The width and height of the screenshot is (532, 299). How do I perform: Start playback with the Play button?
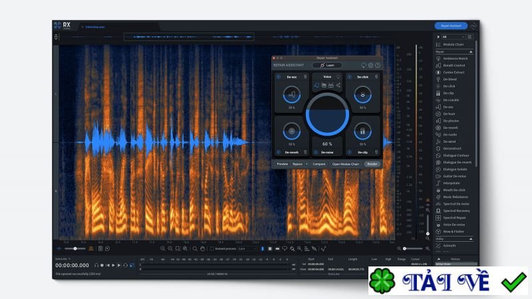[x=113, y=265]
